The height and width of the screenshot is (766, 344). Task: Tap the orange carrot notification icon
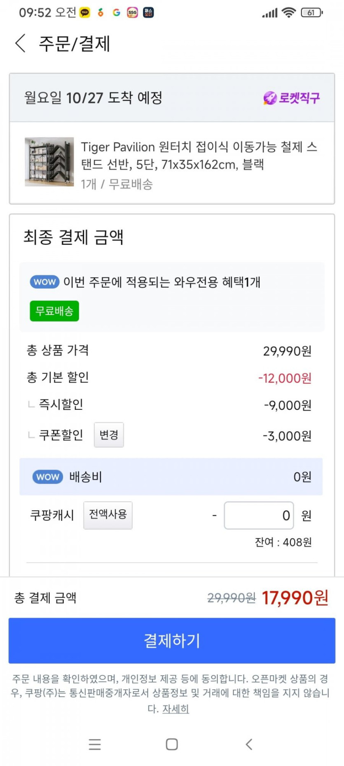click(x=101, y=13)
